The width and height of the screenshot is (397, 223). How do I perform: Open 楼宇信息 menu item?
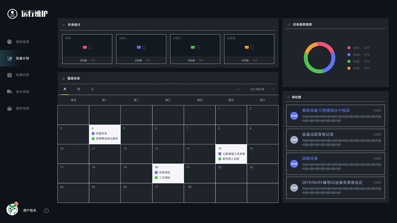[x=23, y=108]
